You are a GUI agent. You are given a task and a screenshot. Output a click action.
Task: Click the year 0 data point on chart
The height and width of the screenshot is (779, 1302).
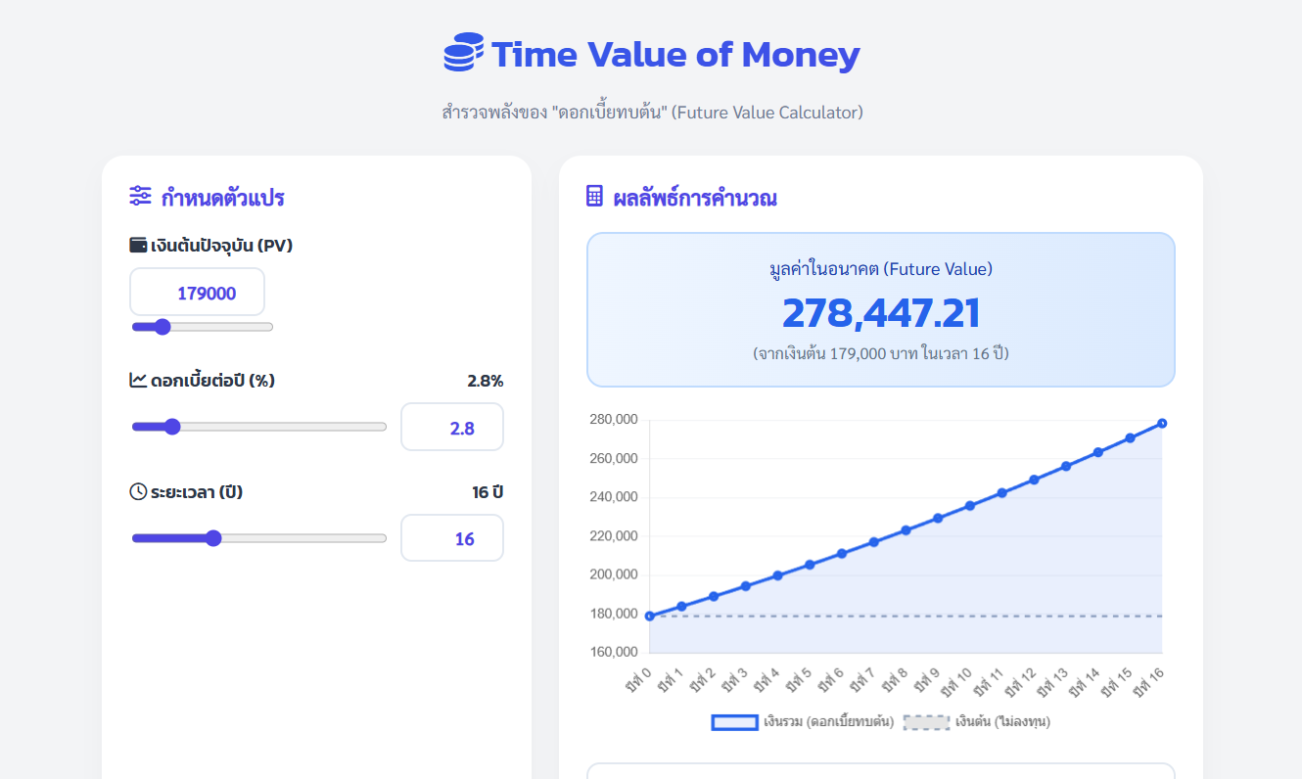pyautogui.click(x=649, y=616)
